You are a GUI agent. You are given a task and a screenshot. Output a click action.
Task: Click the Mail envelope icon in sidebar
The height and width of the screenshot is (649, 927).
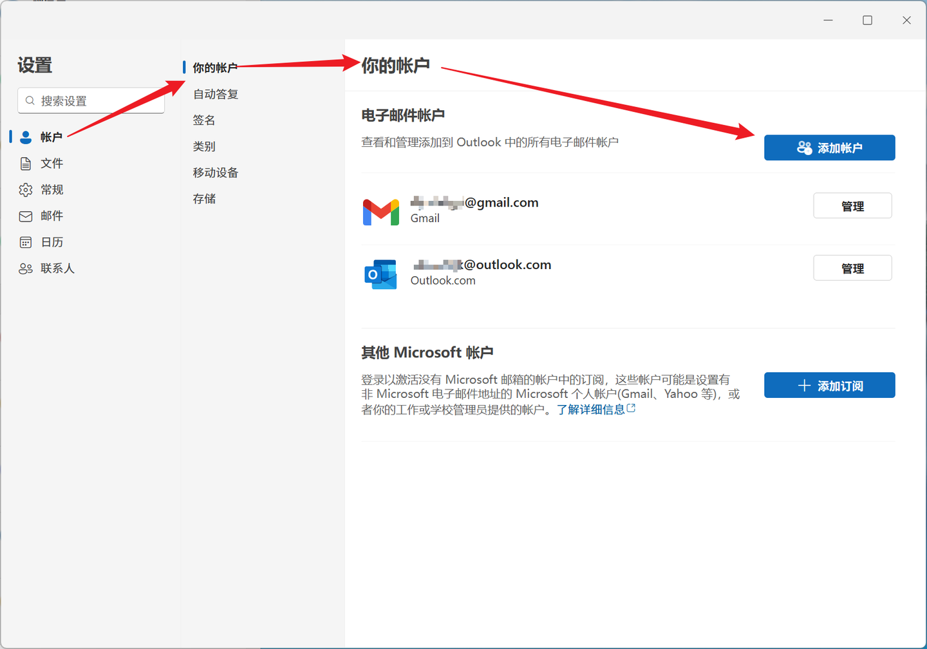click(26, 216)
